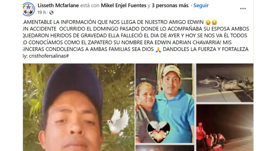The height and width of the screenshot is (151, 269).
Task: Open the nighttime paramedics scene photo
Action: [x=225, y=128]
